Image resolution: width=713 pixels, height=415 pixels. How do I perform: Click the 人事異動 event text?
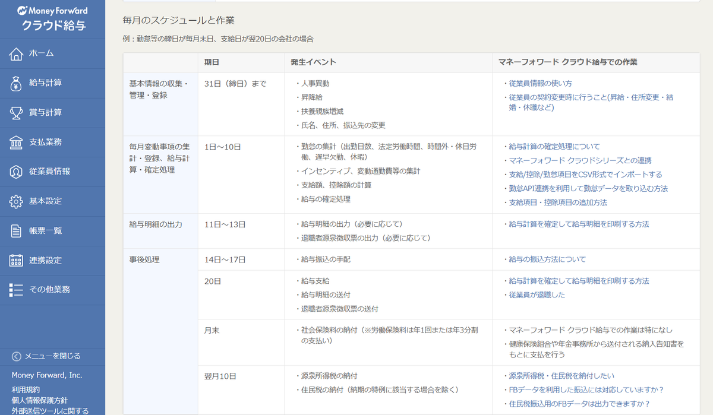[x=316, y=84]
